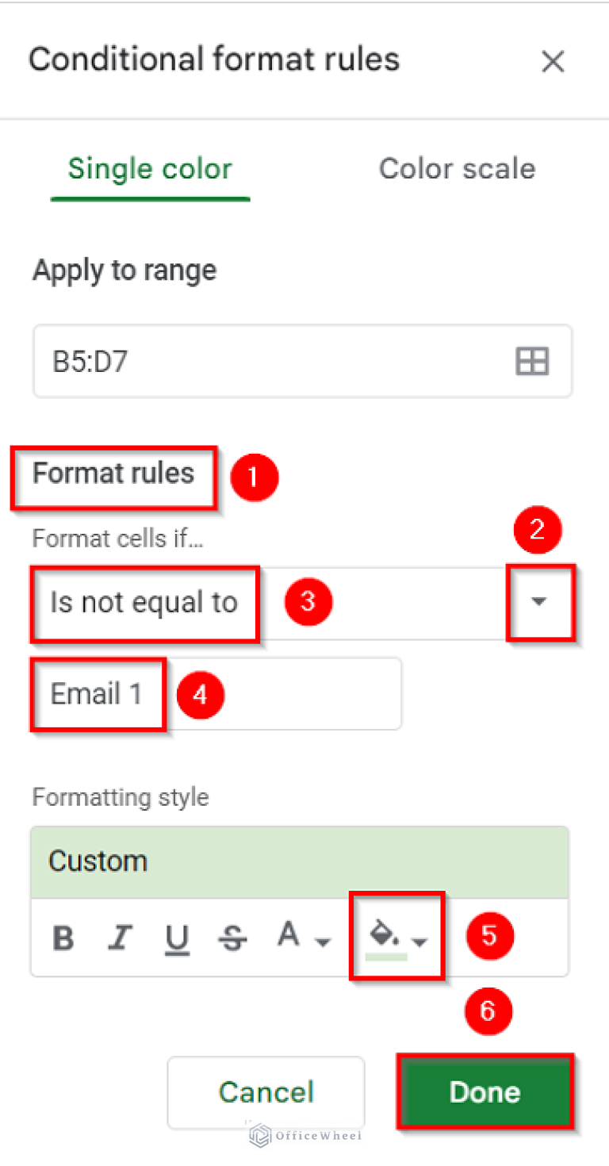Screen dimensions: 609x1166
Task: Click the B5:D7 range input box
Action: click(238, 361)
